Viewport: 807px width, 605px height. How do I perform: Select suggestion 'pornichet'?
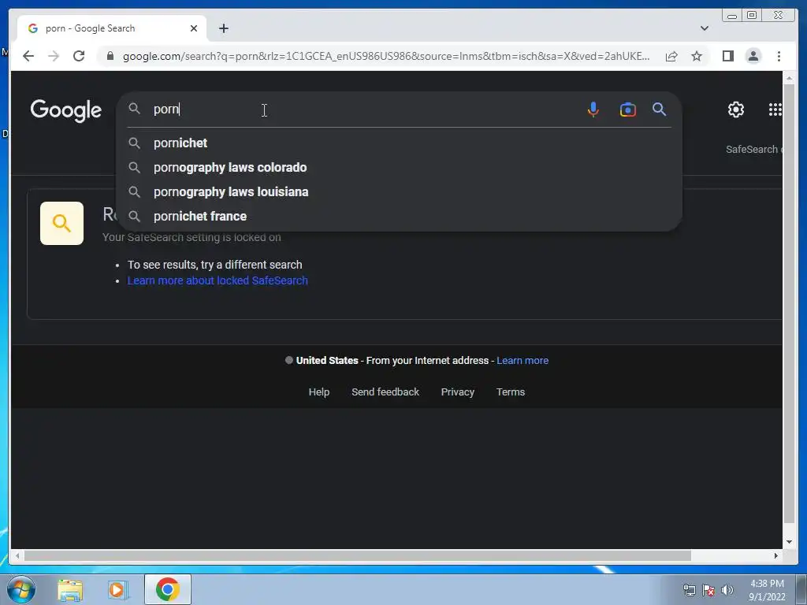pyautogui.click(x=399, y=143)
